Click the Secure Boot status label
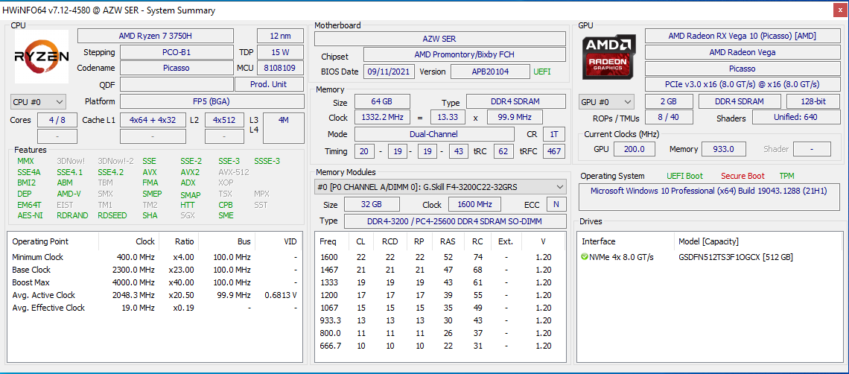This screenshot has width=849, height=374. (x=743, y=176)
